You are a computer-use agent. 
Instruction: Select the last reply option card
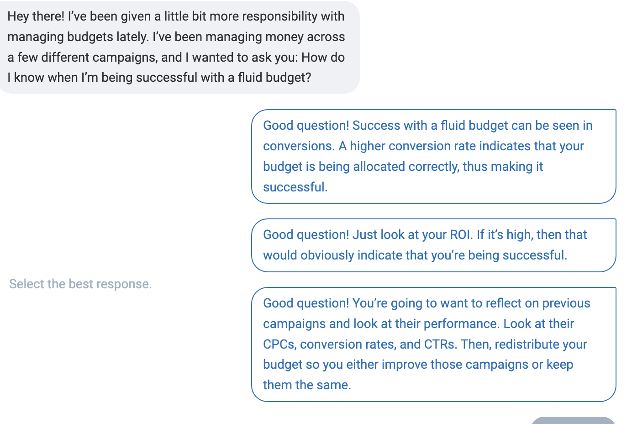pos(433,344)
